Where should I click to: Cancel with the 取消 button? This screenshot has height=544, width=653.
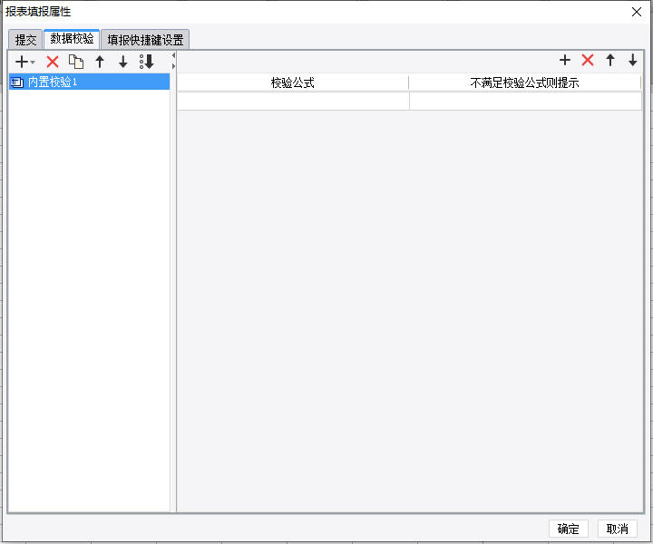coord(618,529)
